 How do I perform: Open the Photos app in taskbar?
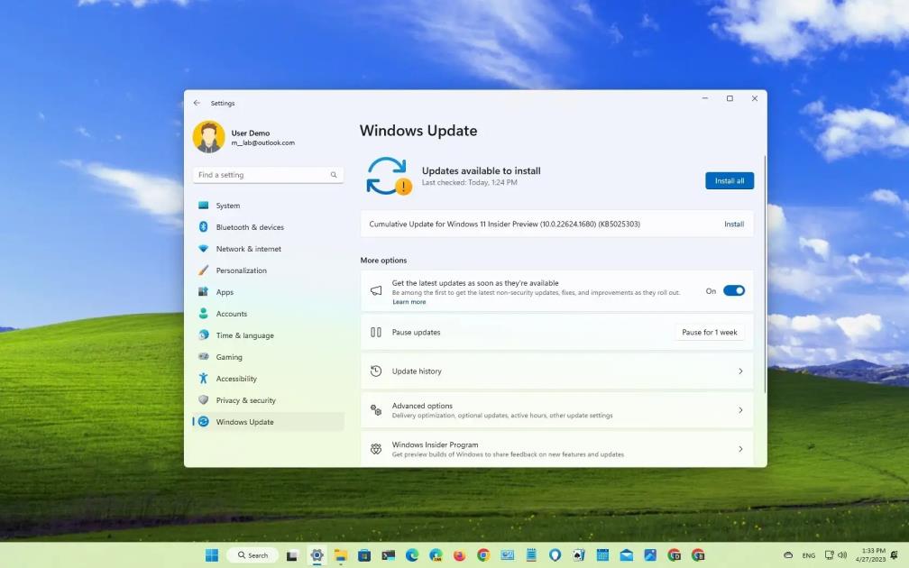click(650, 555)
